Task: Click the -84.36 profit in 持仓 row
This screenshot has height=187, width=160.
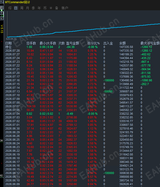Action: (x=71, y=47)
